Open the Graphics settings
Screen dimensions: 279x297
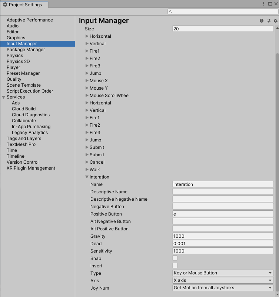pos(16,38)
